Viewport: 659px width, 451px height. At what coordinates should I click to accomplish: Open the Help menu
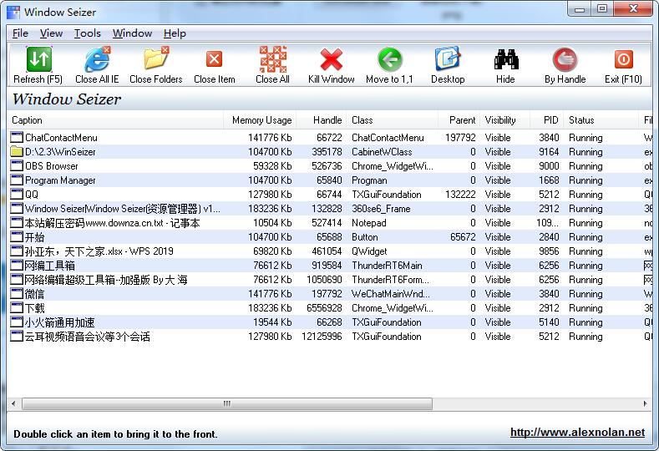pyautogui.click(x=175, y=33)
